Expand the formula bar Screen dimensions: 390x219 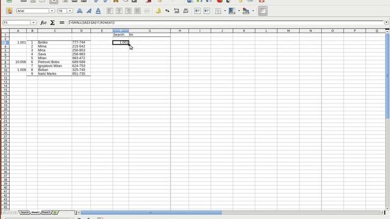pyautogui.click(x=386, y=23)
